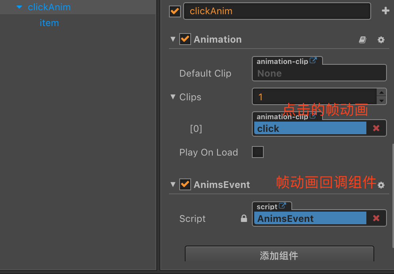This screenshot has height=274, width=394.
Task: Click the [0] clip index label
Action: click(196, 129)
